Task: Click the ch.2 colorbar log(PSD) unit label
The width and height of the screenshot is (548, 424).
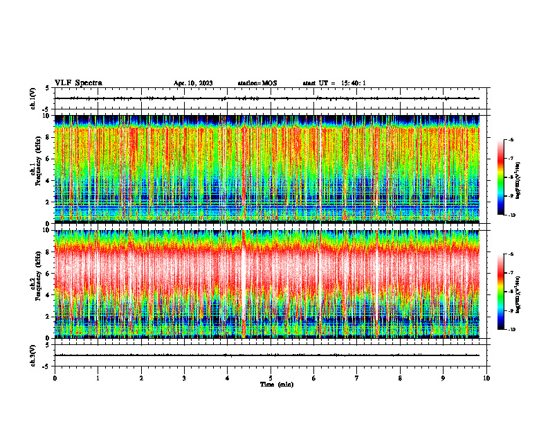Action: (x=518, y=294)
